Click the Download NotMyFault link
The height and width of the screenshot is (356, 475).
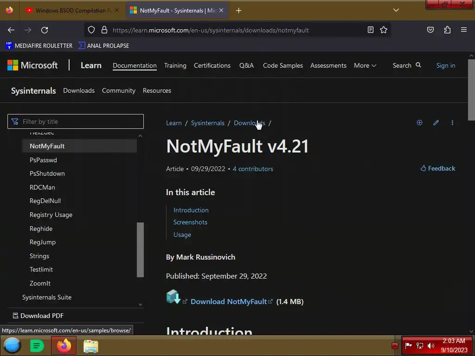point(229,301)
